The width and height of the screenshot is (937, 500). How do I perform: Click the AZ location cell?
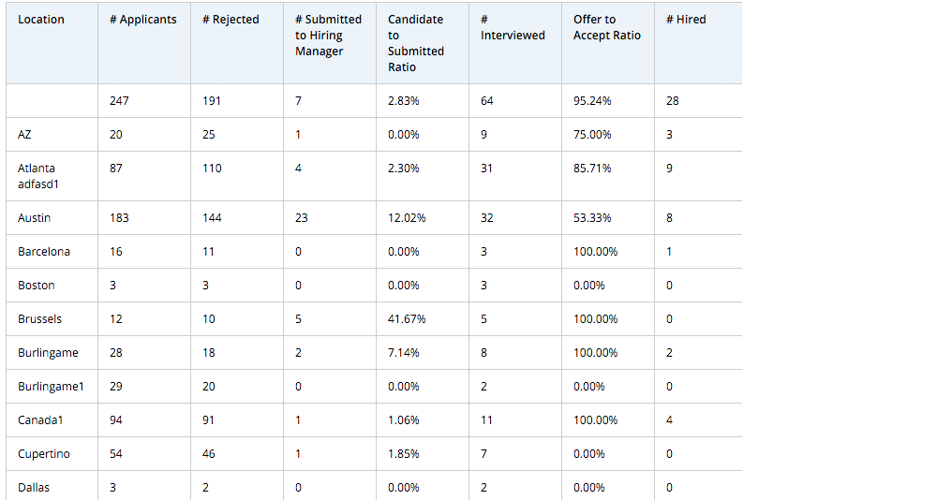pyautogui.click(x=24, y=135)
